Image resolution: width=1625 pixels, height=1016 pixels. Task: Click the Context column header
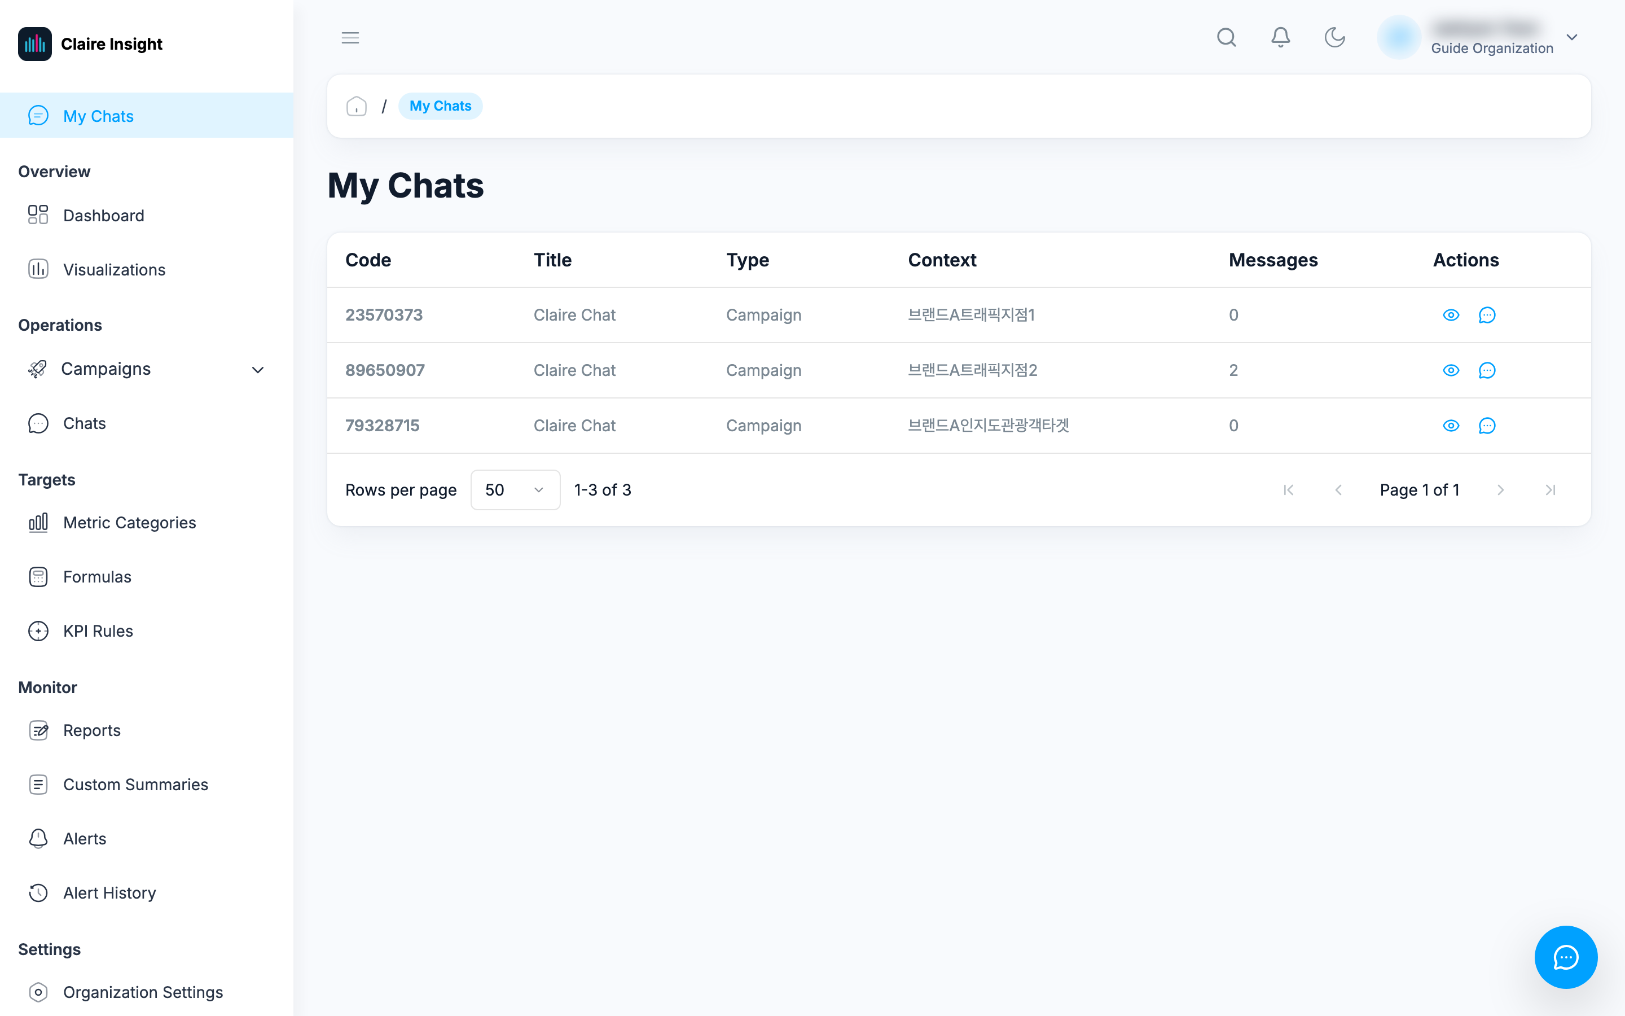click(x=942, y=260)
